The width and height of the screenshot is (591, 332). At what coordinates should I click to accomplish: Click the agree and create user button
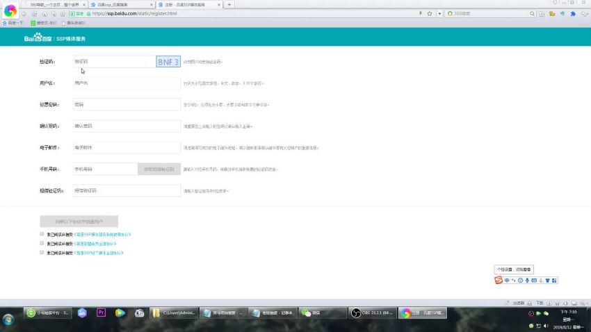(79, 222)
